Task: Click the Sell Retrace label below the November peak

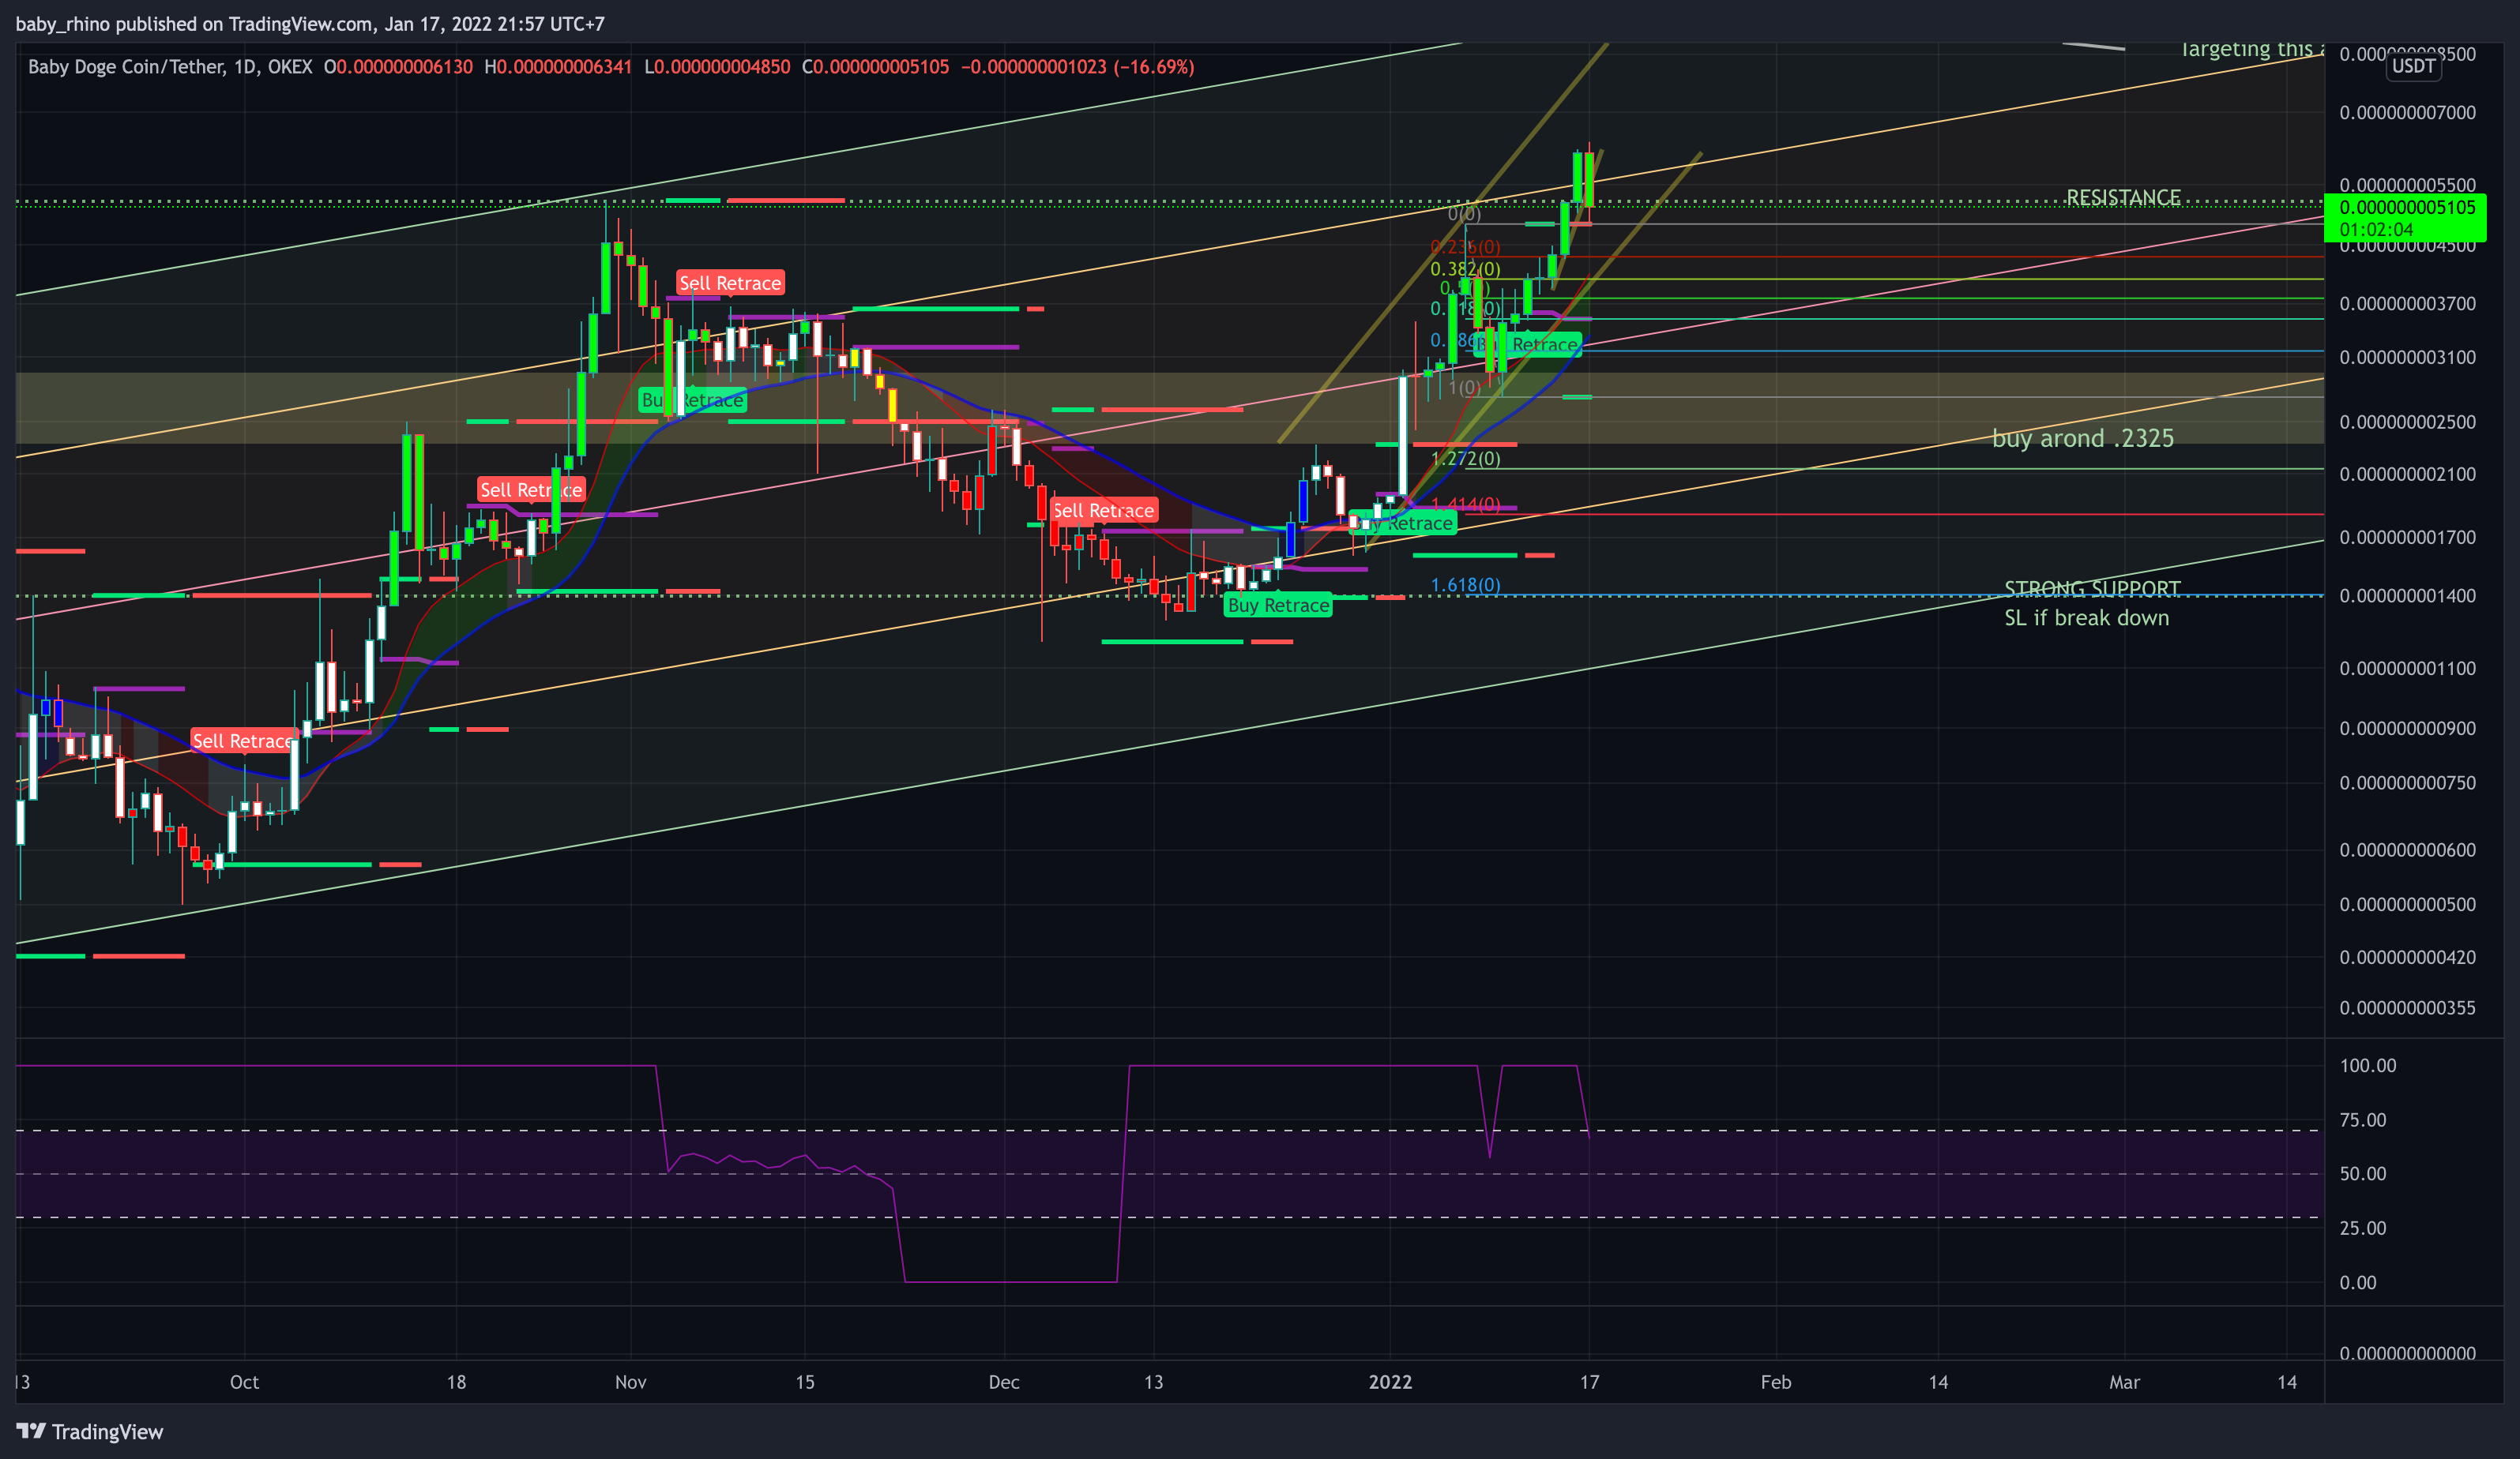Action: tap(730, 283)
